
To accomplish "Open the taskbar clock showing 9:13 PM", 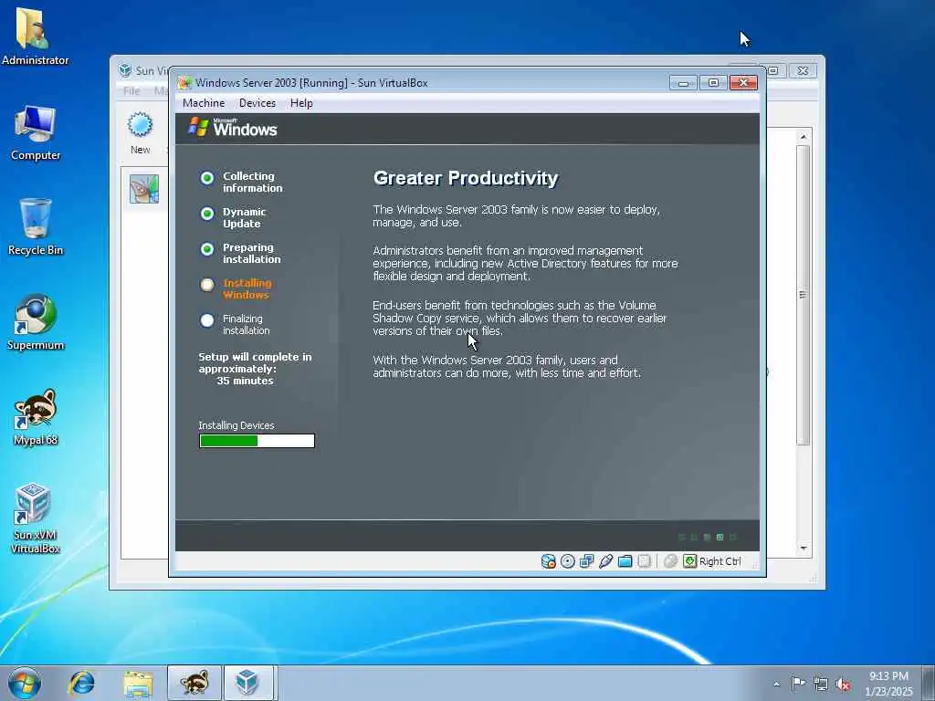I will tap(888, 684).
